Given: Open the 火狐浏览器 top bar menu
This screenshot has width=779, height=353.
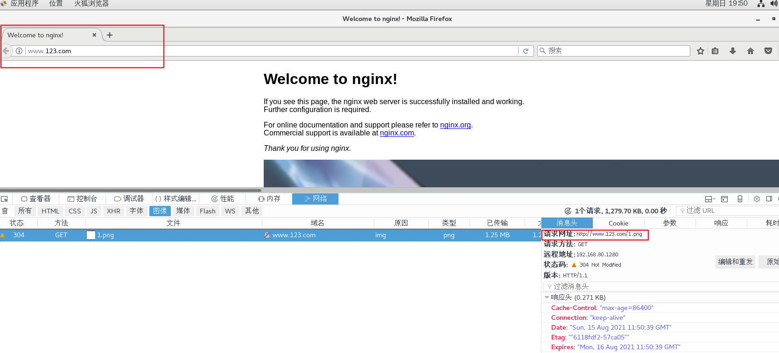Looking at the screenshot, I should (x=91, y=4).
